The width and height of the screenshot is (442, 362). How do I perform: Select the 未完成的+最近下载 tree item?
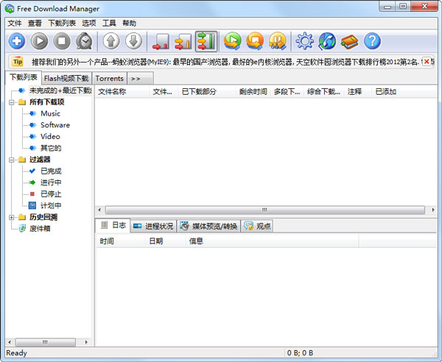tap(60, 90)
